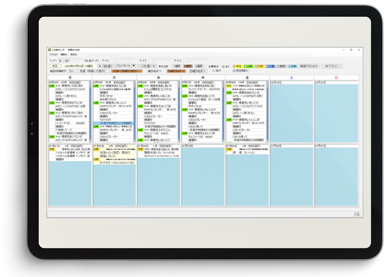Image resolution: width=385 pixels, height=277 pixels.
Task: Select 先頭(明細複数行表示) option
Action: pos(127,71)
